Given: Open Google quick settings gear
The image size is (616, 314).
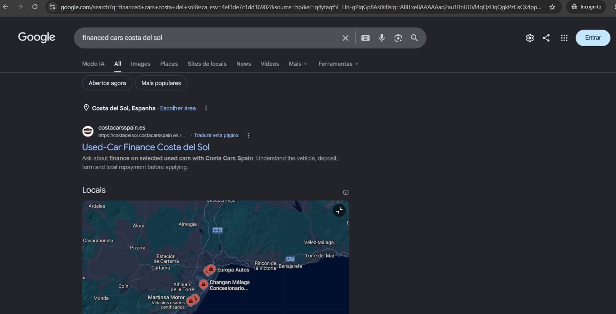Looking at the screenshot, I should pyautogui.click(x=530, y=38).
